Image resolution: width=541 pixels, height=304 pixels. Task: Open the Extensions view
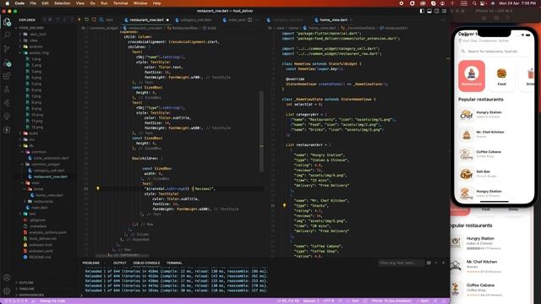[7, 76]
